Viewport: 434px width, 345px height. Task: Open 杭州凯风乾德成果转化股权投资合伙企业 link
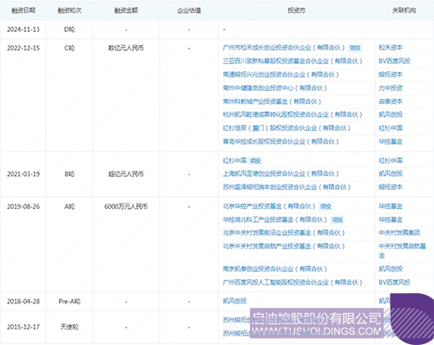pyautogui.click(x=293, y=114)
